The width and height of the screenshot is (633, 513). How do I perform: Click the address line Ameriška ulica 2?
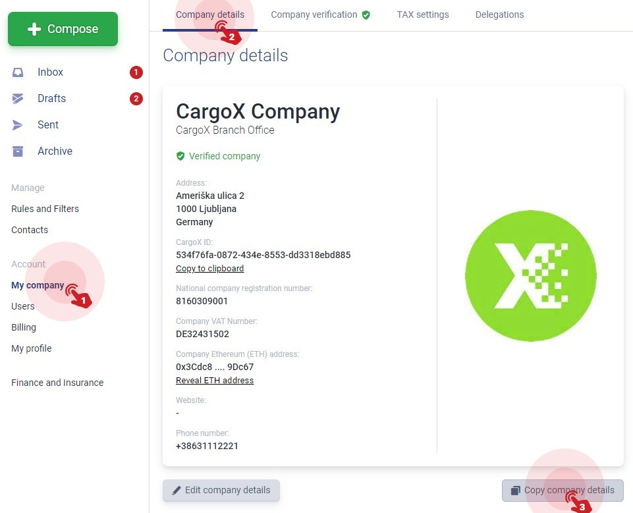coord(210,196)
